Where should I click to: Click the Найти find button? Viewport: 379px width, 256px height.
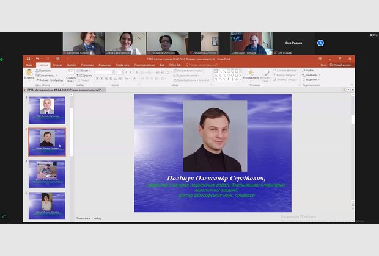pyautogui.click(x=308, y=70)
